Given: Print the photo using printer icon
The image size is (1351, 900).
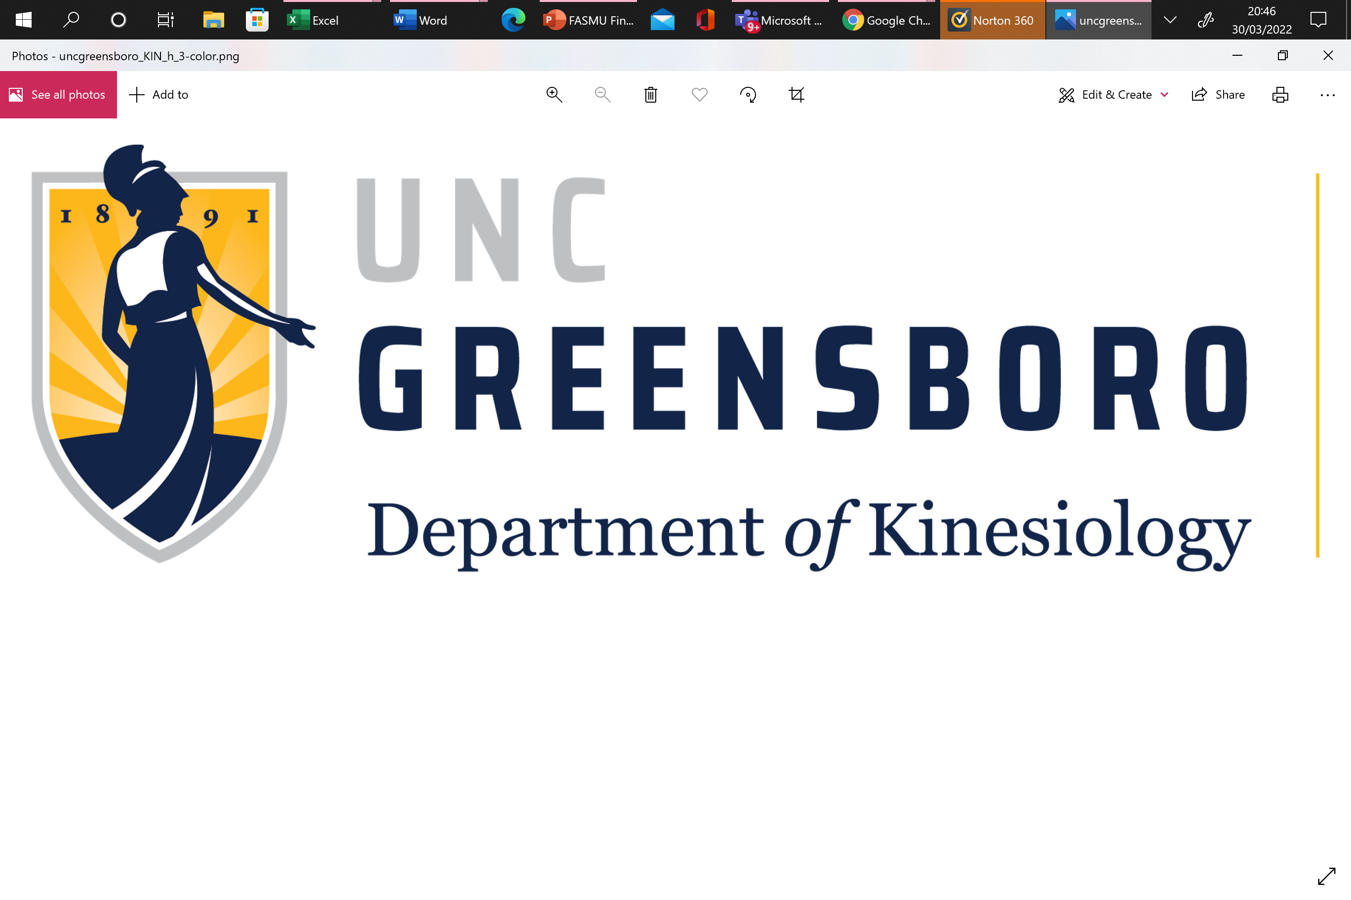Looking at the screenshot, I should pos(1280,95).
